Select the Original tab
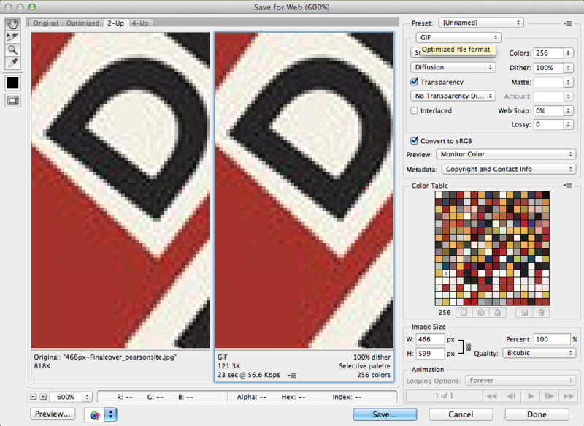This screenshot has width=584, height=426. [45, 23]
